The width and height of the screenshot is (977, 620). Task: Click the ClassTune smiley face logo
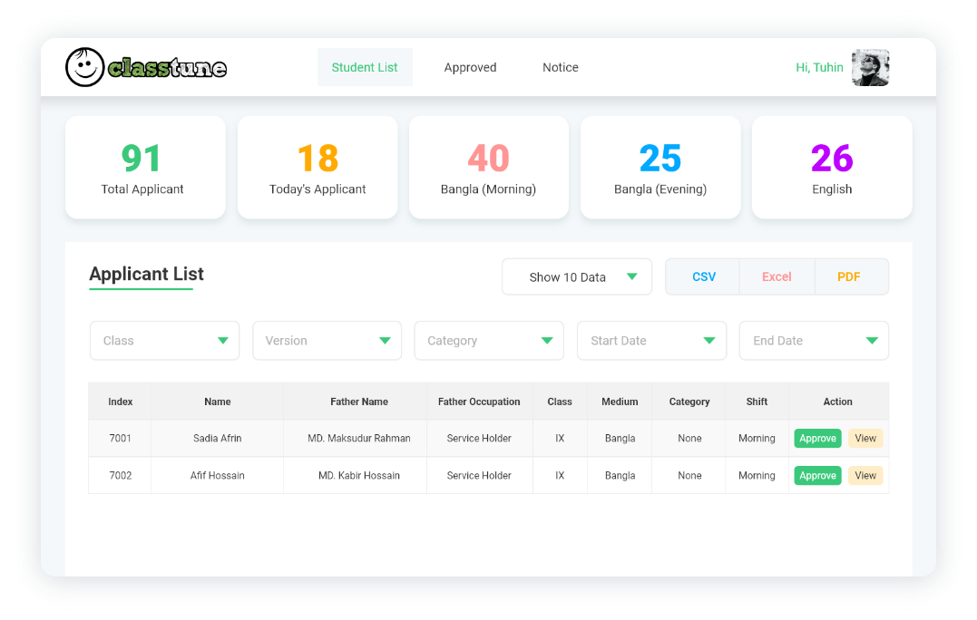click(84, 66)
